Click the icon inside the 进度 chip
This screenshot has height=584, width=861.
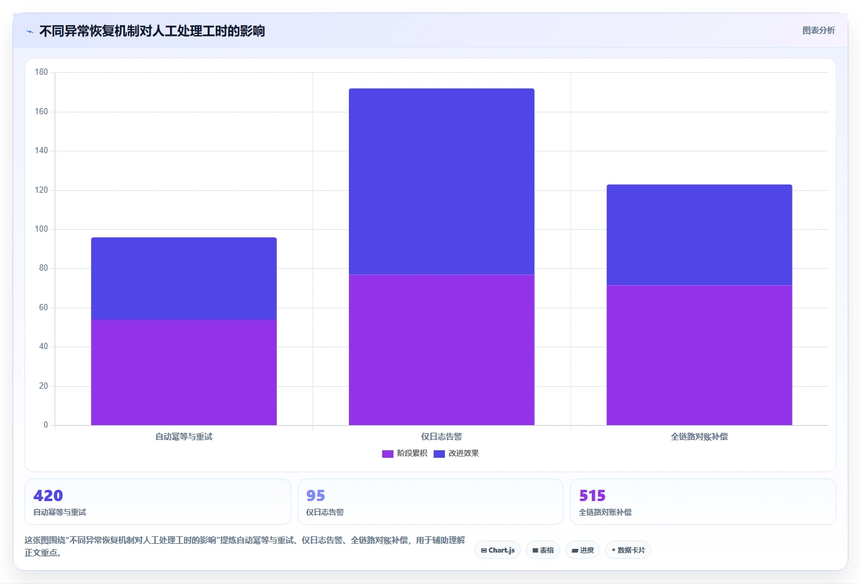(575, 550)
